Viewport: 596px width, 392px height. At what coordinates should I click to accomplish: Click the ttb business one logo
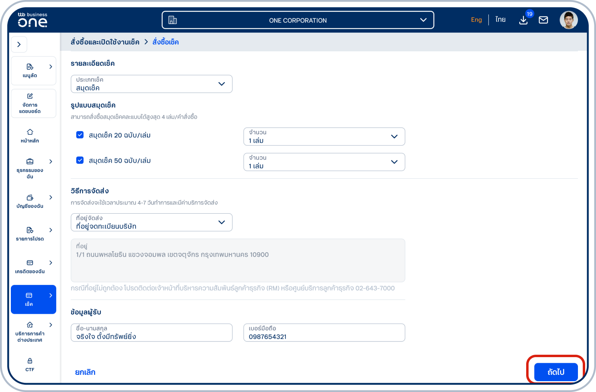(x=33, y=20)
